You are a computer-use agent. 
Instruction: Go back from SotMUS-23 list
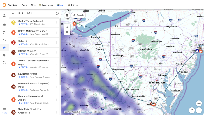tap(13, 14)
